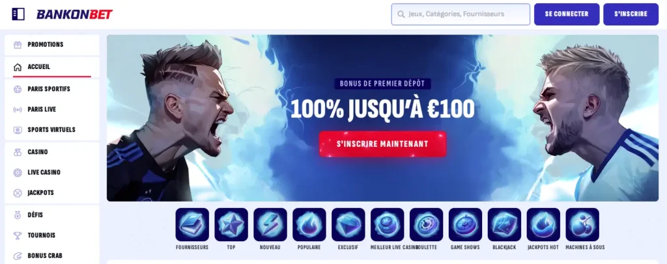The image size is (667, 264).
Task: Choose the Populaire flame category icon
Action: point(309,224)
